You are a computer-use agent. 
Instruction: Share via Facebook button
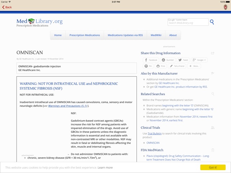151,60
